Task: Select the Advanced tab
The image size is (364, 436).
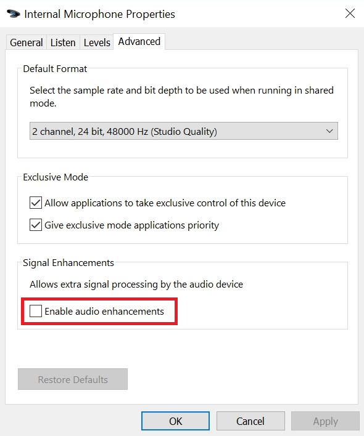Action: (x=139, y=41)
